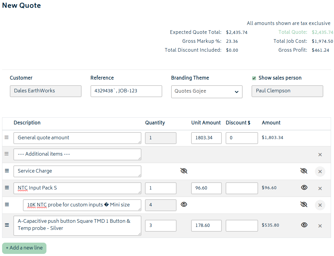The height and width of the screenshot is (256, 334).
Task: Toggle visibility eye beside 10K NTC probe quantity
Action: click(184, 204)
